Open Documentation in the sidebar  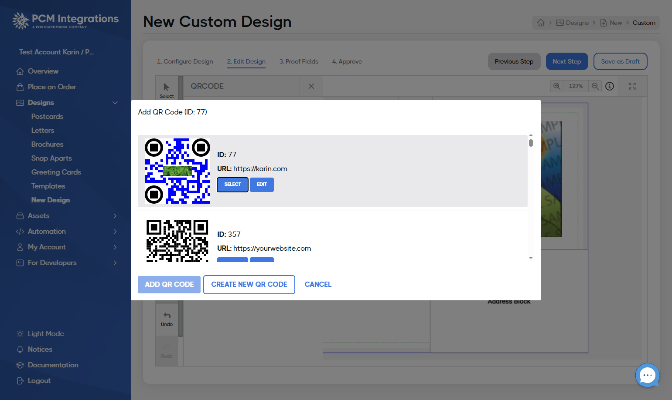[x=53, y=365]
